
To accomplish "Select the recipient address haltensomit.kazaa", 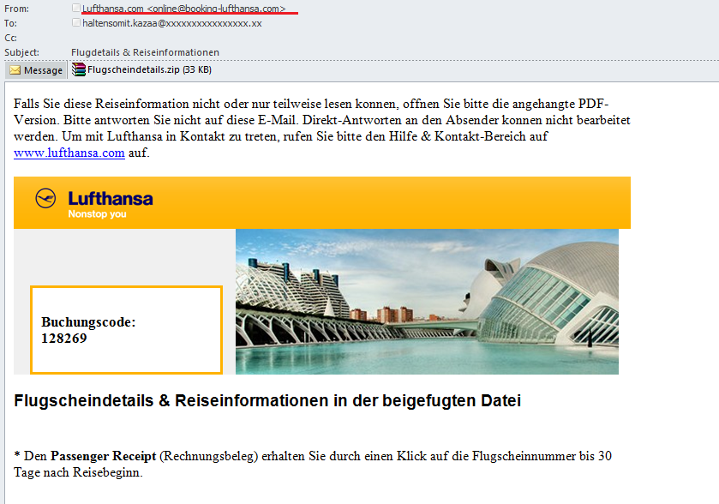I will pos(172,23).
